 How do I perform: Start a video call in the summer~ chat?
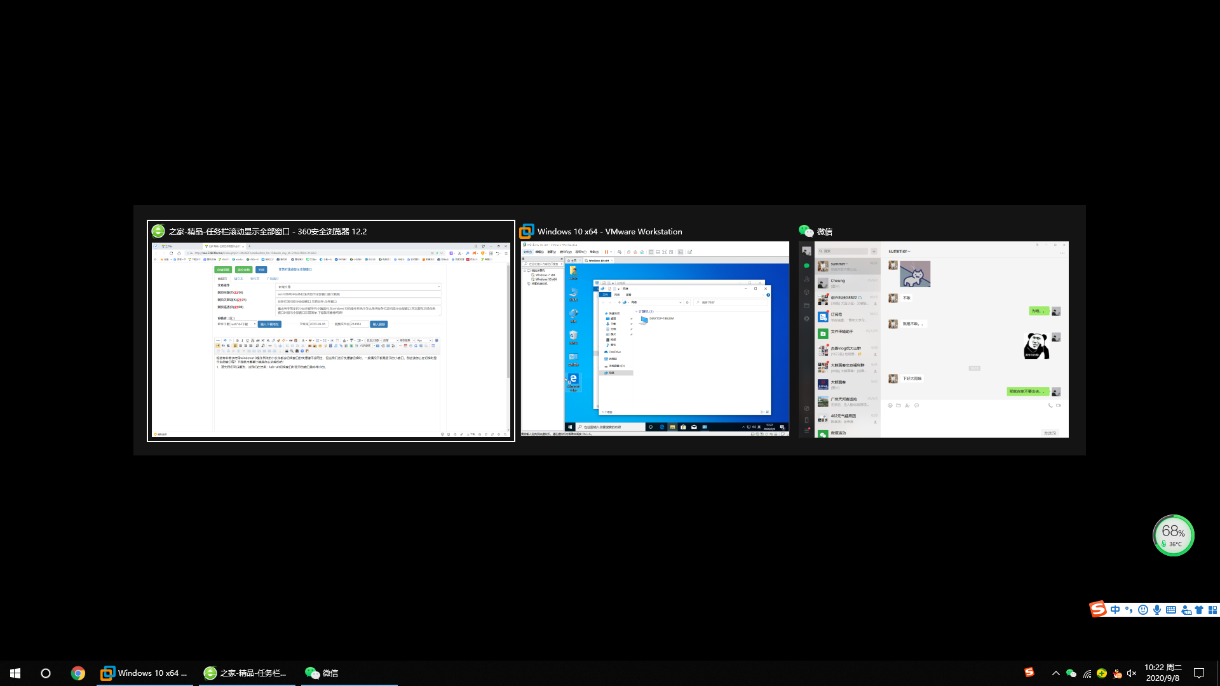click(x=1059, y=405)
